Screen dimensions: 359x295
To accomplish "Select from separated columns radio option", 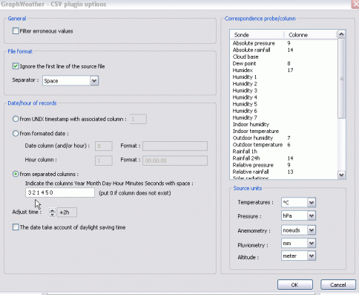I will [16, 174].
